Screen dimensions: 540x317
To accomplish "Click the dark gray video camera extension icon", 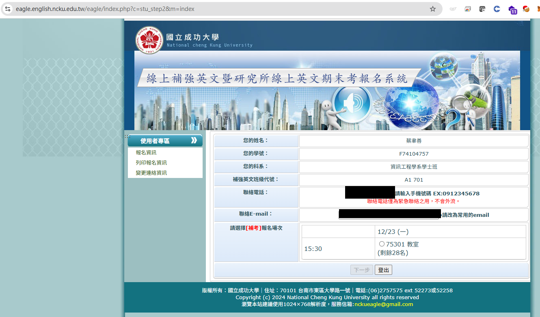I will coord(482,9).
